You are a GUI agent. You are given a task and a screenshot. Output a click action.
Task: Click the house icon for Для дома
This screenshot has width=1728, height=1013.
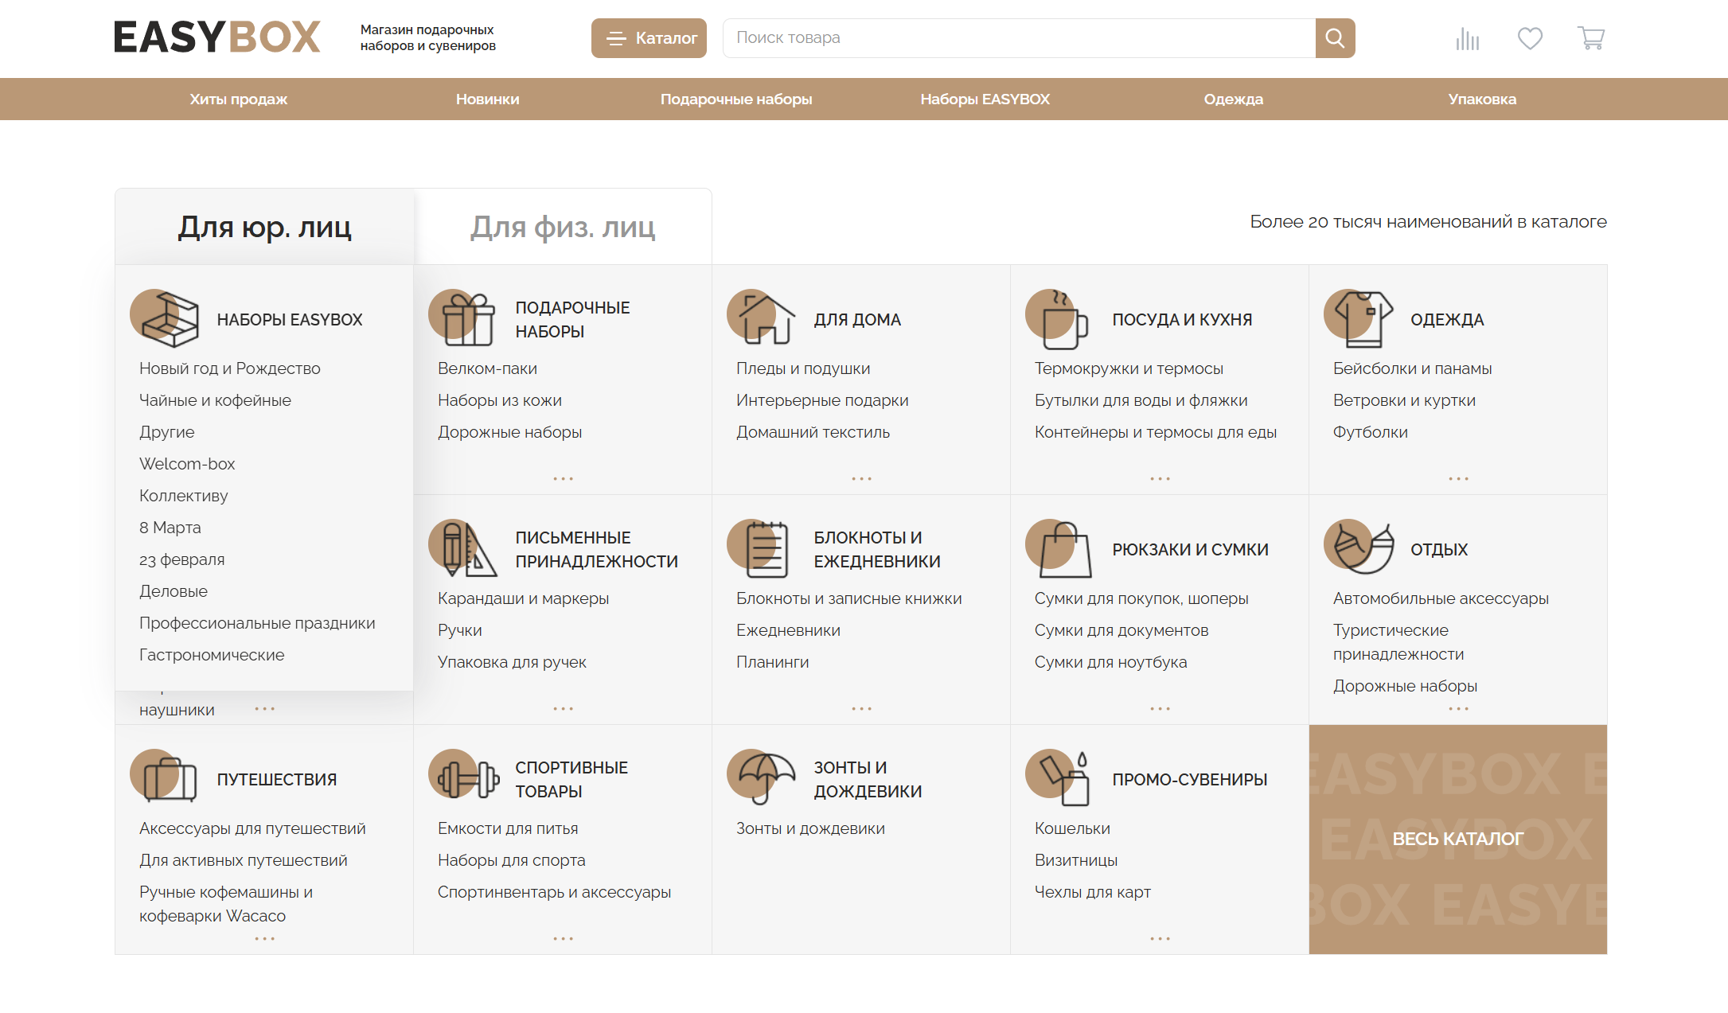click(x=764, y=319)
